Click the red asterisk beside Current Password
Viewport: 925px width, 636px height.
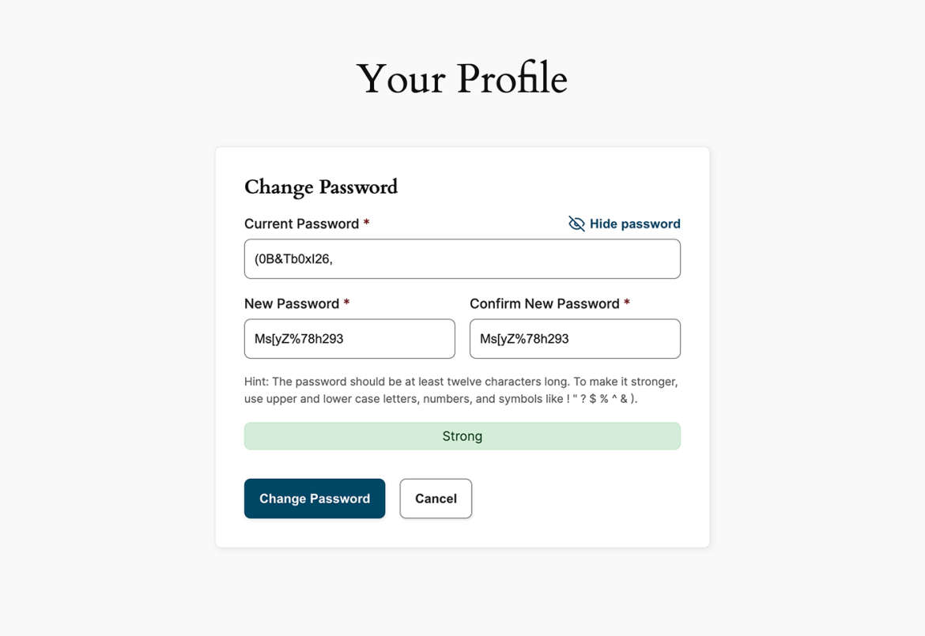365,224
